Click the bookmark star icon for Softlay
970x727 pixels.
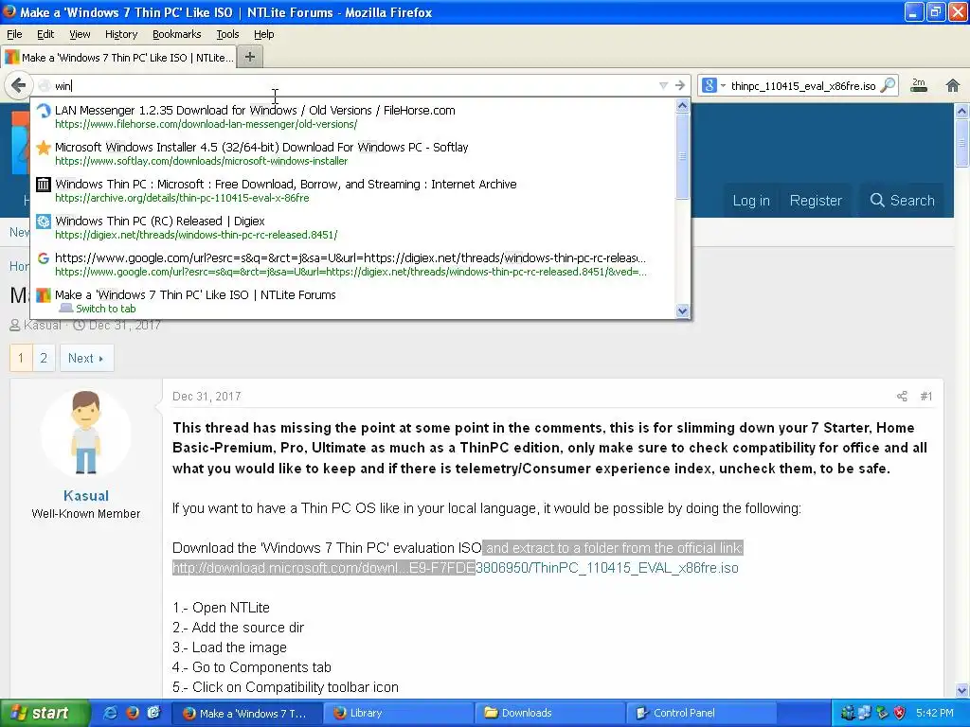[x=43, y=148]
